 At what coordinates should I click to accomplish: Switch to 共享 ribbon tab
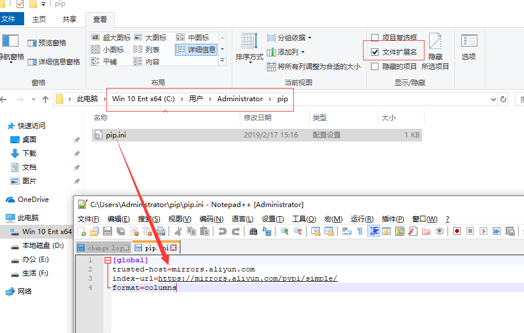click(70, 20)
